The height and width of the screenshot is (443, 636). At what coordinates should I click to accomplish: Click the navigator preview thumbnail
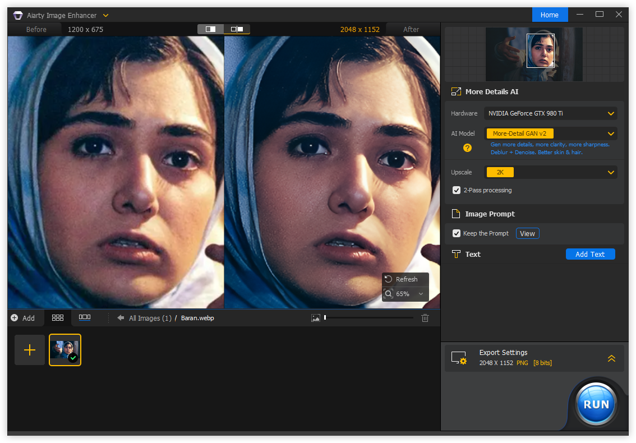coord(534,54)
